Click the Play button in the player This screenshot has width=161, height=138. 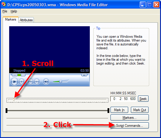click(x=14, y=82)
